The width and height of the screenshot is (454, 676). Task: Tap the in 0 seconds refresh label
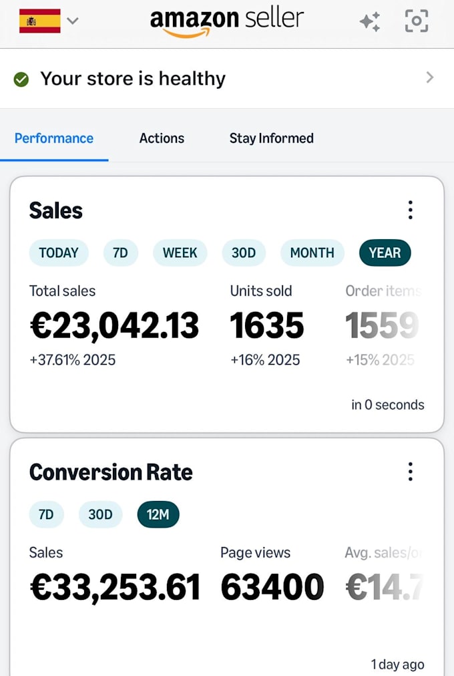click(388, 405)
